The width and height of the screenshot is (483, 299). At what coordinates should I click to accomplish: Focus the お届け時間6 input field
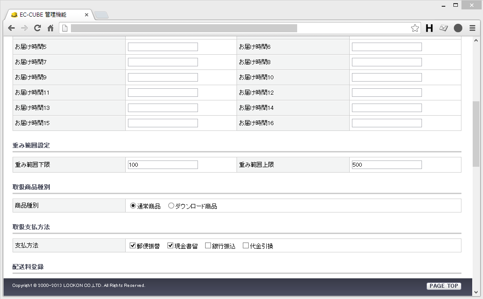387,47
